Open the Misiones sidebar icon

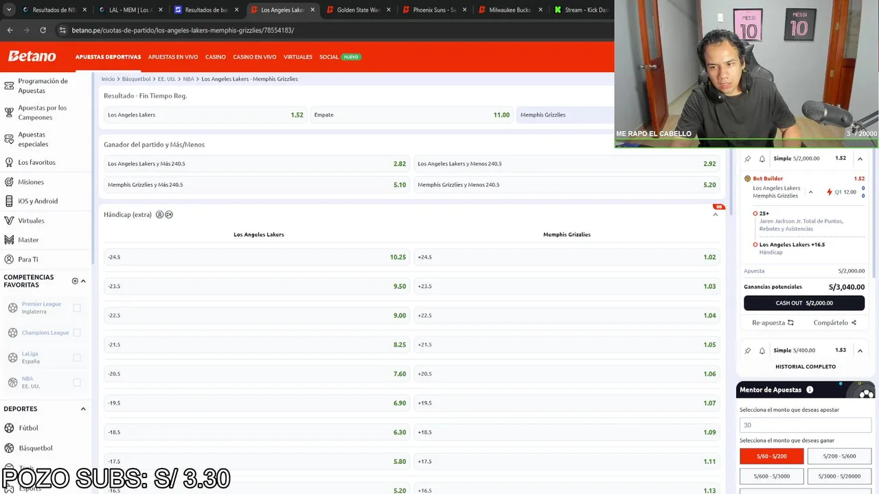(x=9, y=182)
